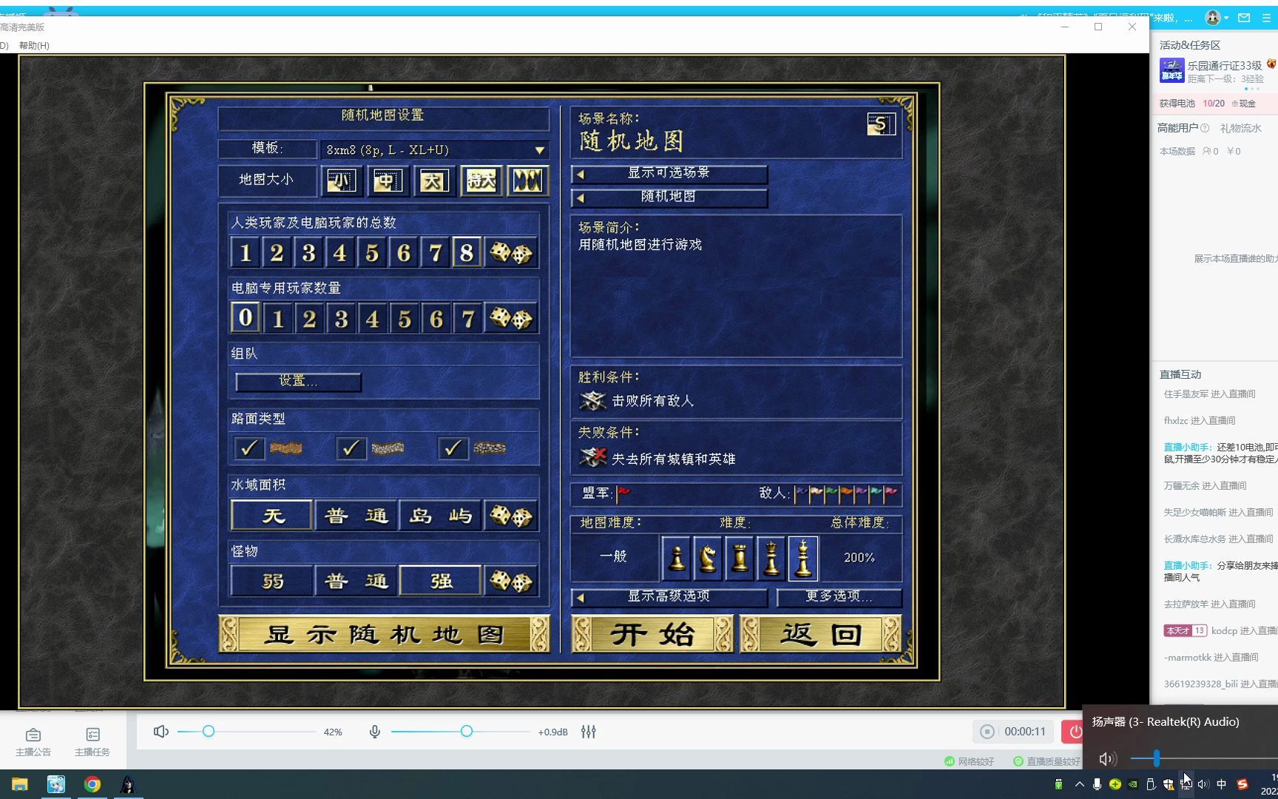
Task: Select monster strength 强 (strong)
Action: pyautogui.click(x=440, y=581)
